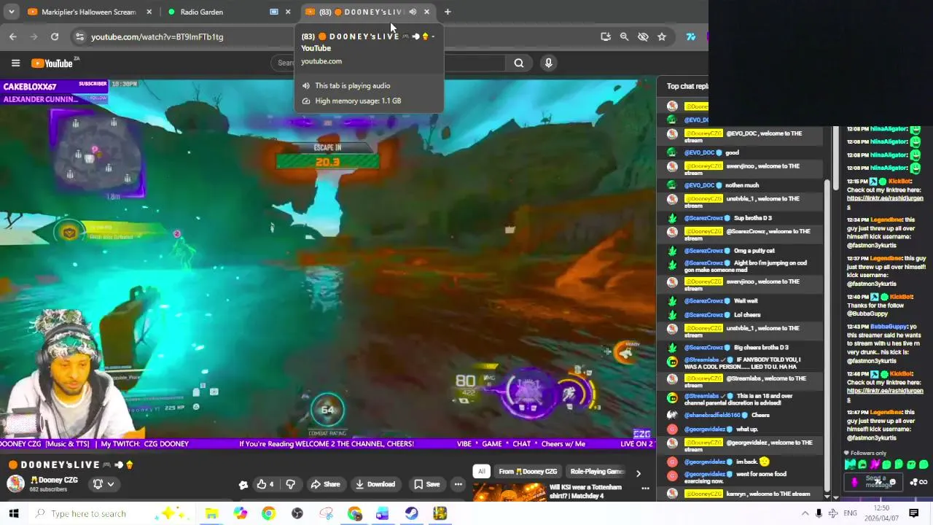Open the linktr.ee link in Kick chat at 12:15
Screen dimensions: 933x525
885,203
